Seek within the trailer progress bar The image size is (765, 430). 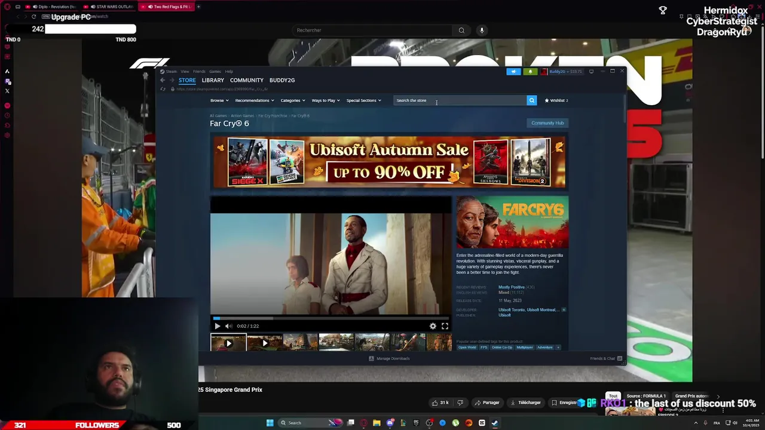coord(331,318)
